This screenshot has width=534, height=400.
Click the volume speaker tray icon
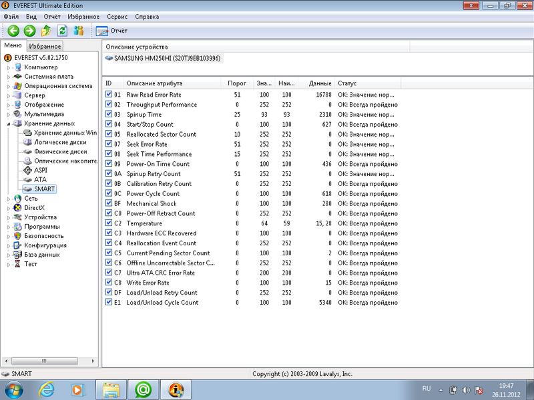(x=466, y=390)
